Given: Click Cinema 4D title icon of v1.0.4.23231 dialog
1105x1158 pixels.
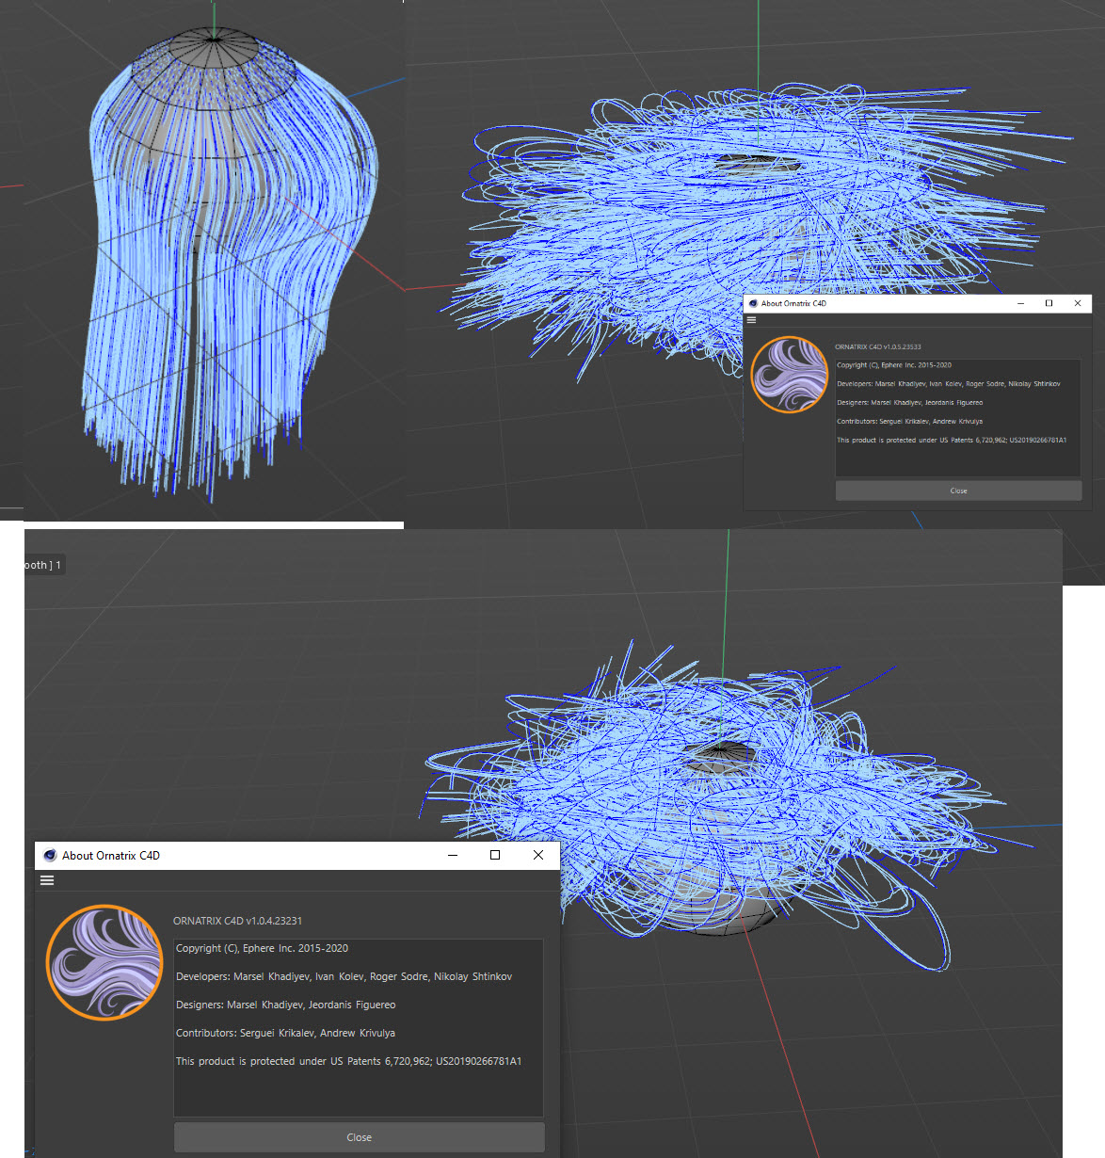Looking at the screenshot, I should pos(50,856).
